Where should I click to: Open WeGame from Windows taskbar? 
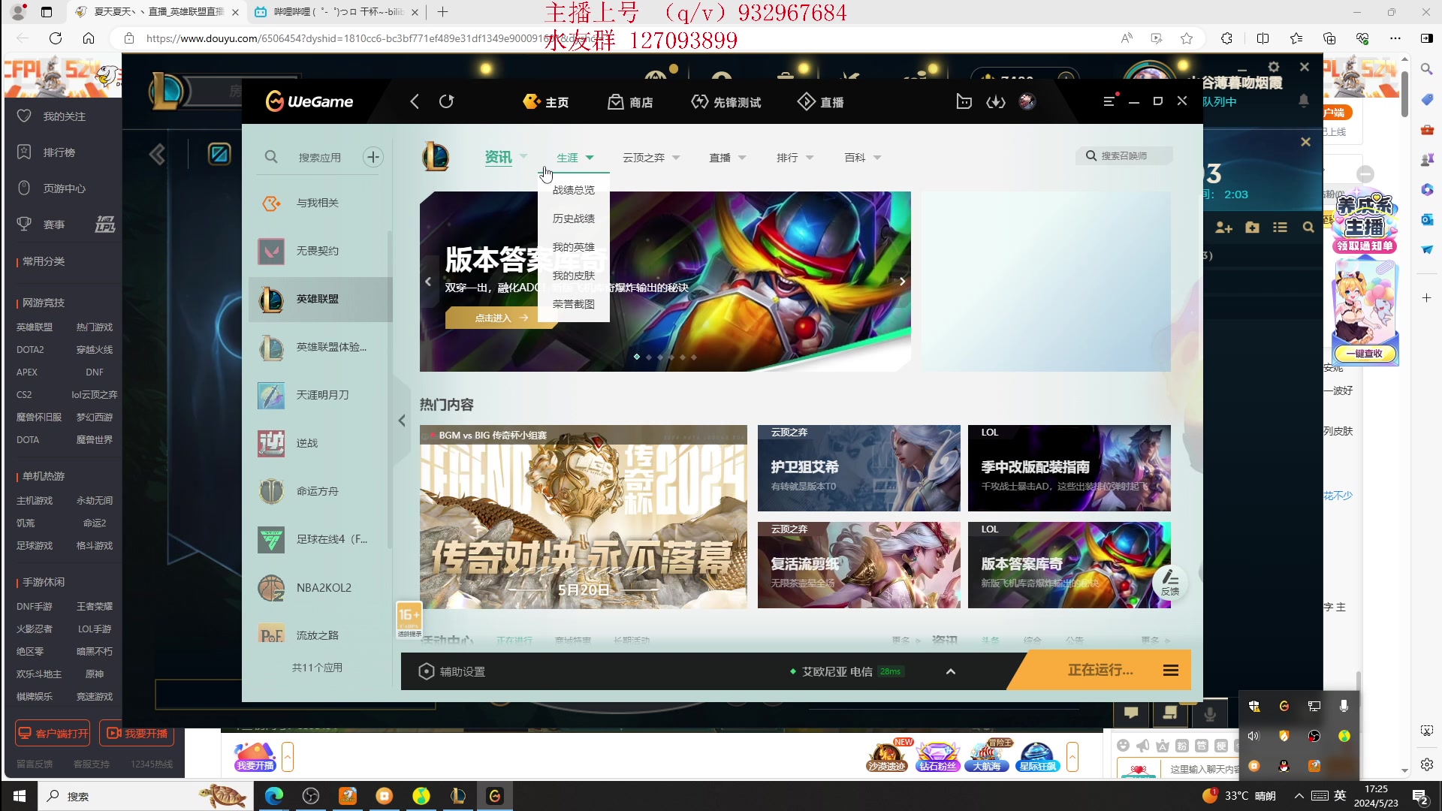495,796
